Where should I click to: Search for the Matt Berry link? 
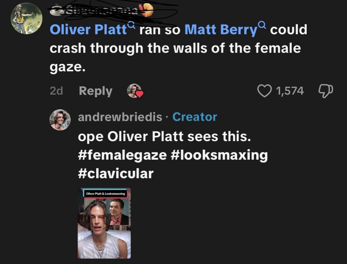221,30
